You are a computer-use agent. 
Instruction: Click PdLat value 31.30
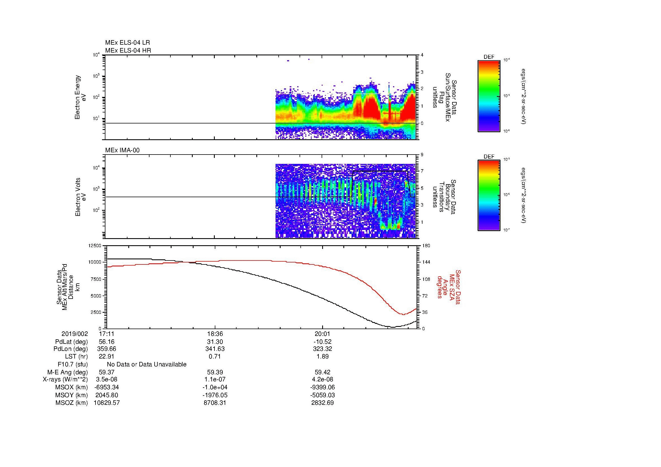click(215, 342)
